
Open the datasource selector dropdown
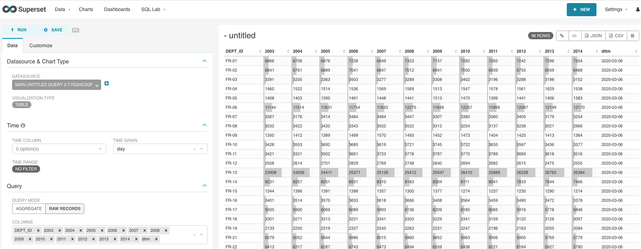pos(57,85)
